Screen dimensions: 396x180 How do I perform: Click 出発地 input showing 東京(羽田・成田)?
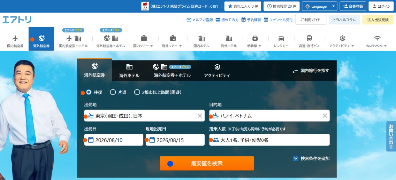coord(144,116)
